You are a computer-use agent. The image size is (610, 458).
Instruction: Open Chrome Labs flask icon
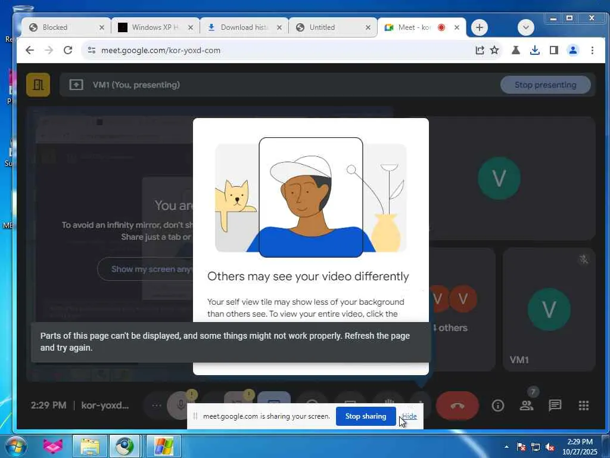[516, 50]
